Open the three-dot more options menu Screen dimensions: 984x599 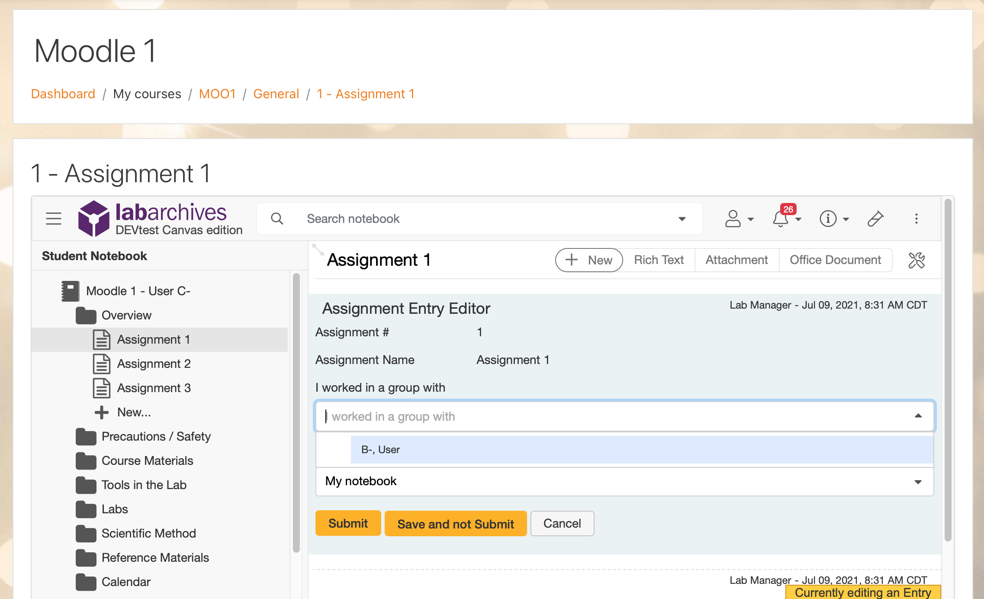pyautogui.click(x=916, y=219)
